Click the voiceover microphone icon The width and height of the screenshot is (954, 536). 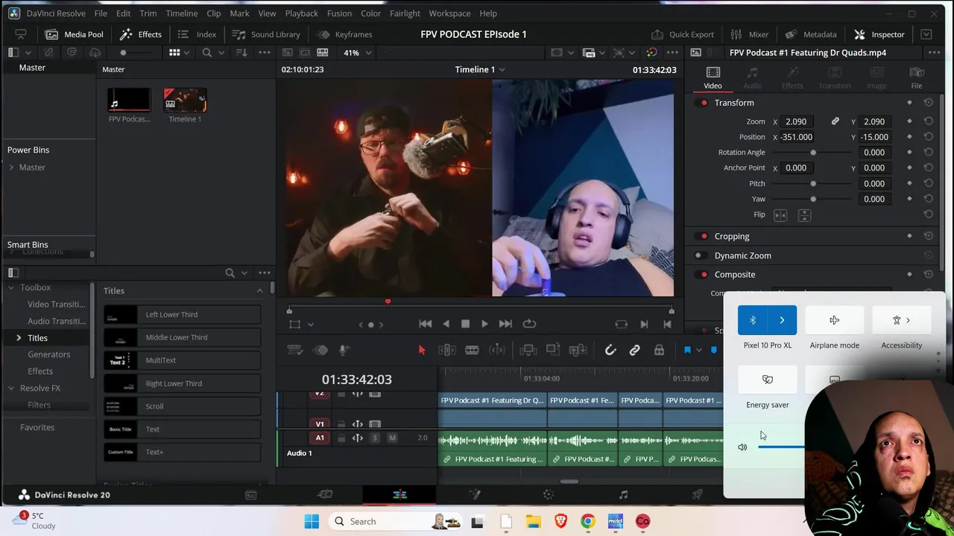coord(344,350)
